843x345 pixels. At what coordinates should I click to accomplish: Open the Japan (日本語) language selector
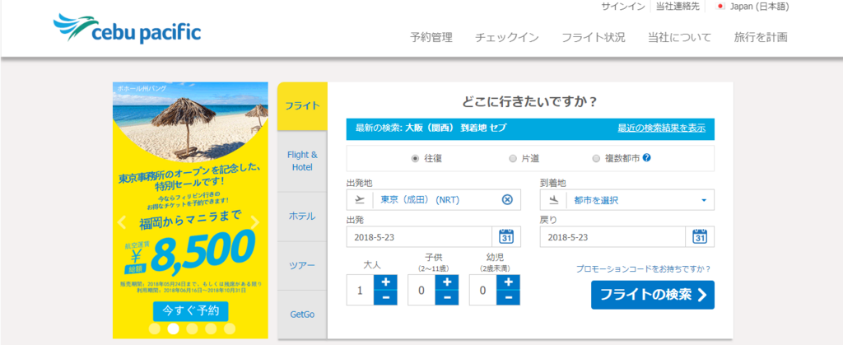(752, 7)
